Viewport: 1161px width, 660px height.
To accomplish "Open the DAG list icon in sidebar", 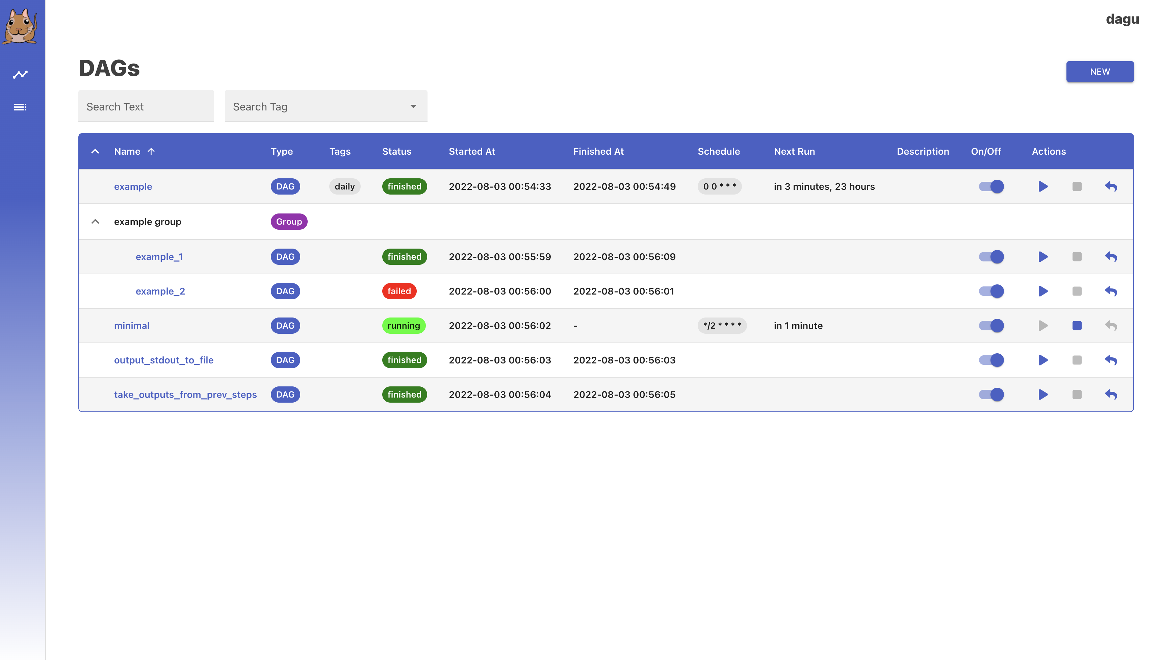I will (20, 107).
